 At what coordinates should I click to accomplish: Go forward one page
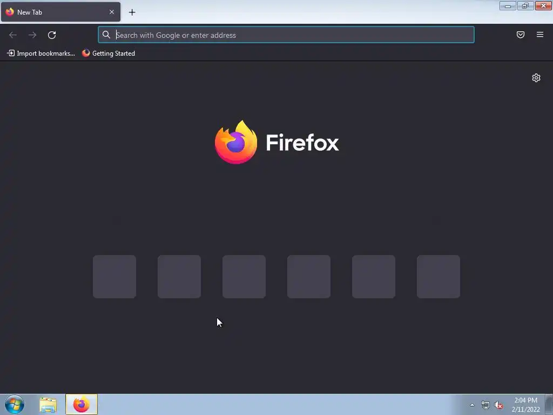point(32,35)
